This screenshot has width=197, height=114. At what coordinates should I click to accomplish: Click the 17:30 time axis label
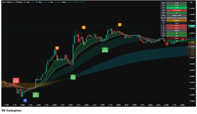point(110,105)
